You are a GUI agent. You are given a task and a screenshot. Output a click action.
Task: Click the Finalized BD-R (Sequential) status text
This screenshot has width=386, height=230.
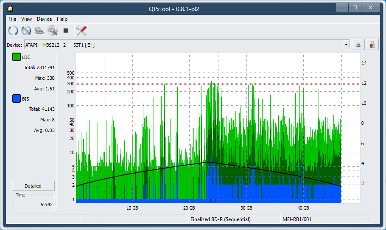[x=220, y=219]
